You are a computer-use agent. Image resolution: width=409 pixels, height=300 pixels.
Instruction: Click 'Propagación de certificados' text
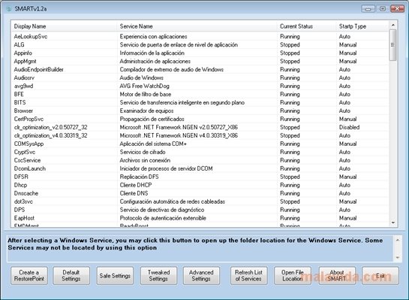152,119
